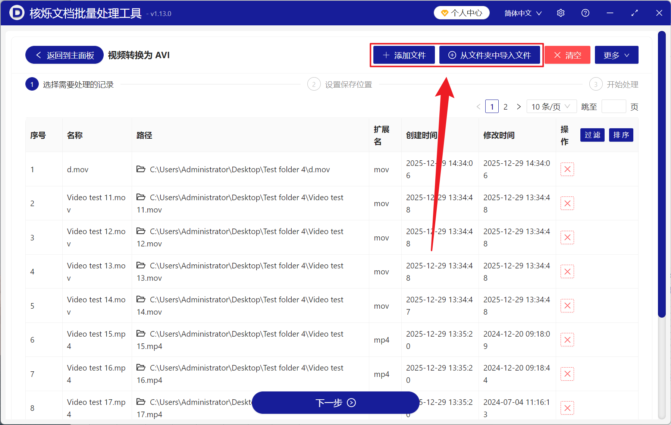671x425 pixels.
Task: Click the 核烁 logo icon in title bar
Action: tap(16, 13)
